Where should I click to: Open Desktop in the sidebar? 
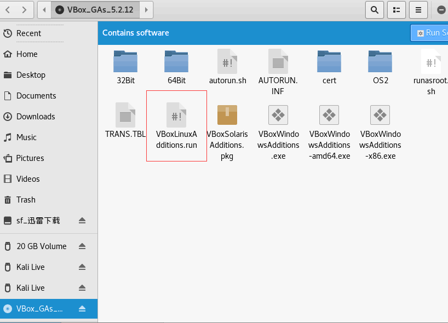49,75
